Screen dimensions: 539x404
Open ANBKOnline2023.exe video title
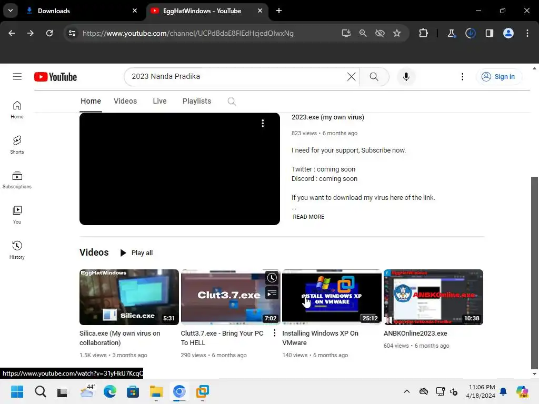point(415,333)
